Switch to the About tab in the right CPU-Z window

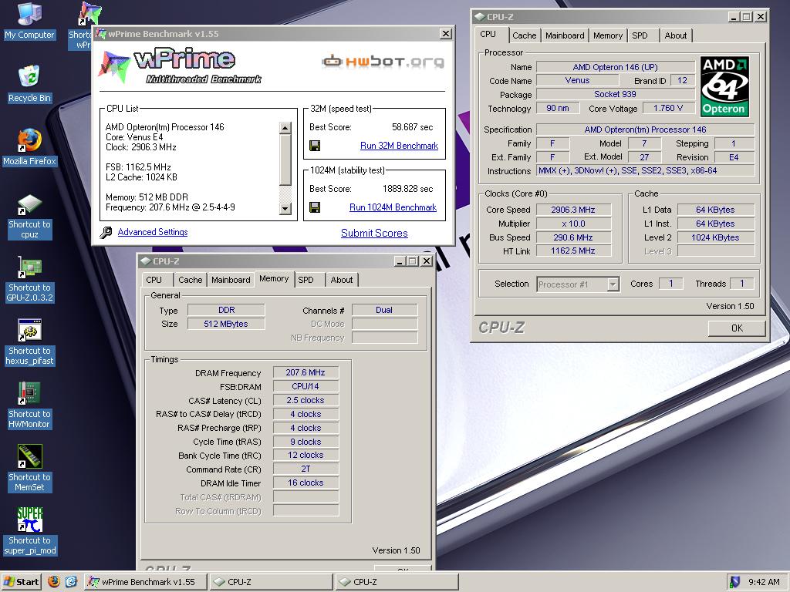[x=676, y=35]
